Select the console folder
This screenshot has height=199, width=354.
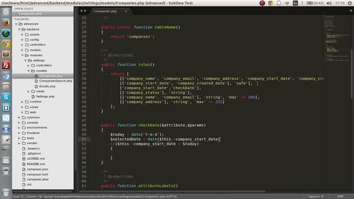pos(32,123)
